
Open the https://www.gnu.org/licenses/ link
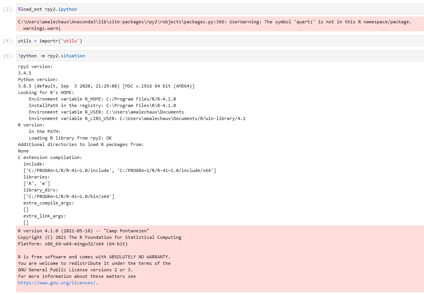[56, 283]
